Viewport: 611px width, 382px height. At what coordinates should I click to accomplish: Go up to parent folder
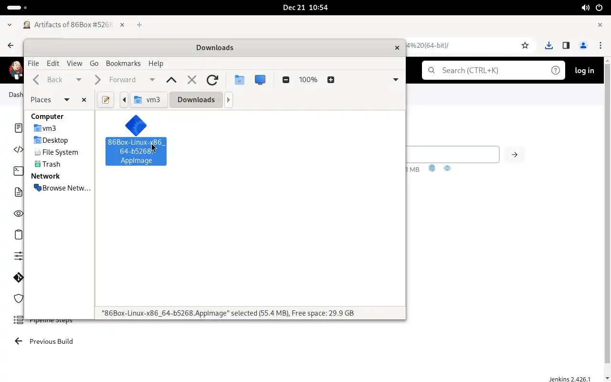(x=171, y=80)
